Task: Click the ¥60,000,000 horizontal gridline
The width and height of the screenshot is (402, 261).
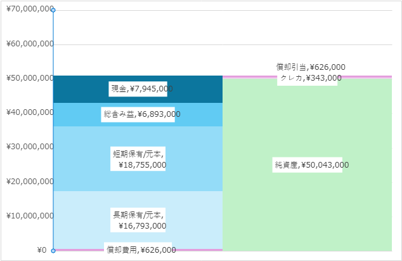Action: [x=223, y=44]
